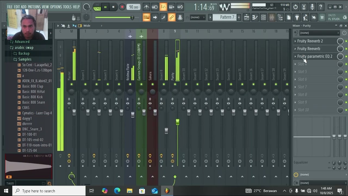348x196 pixels.
Task: Select the Basic 808 Kick sample
Action: tap(32, 97)
